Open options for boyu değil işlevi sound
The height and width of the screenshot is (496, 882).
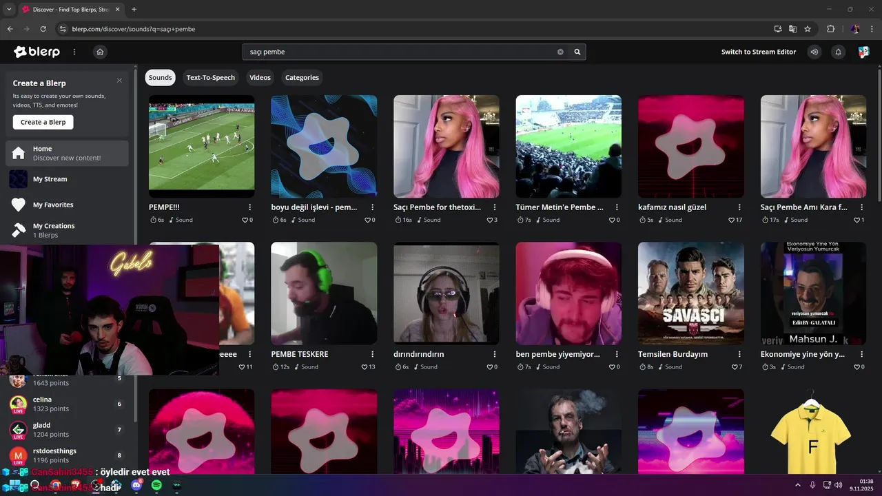[373, 207]
